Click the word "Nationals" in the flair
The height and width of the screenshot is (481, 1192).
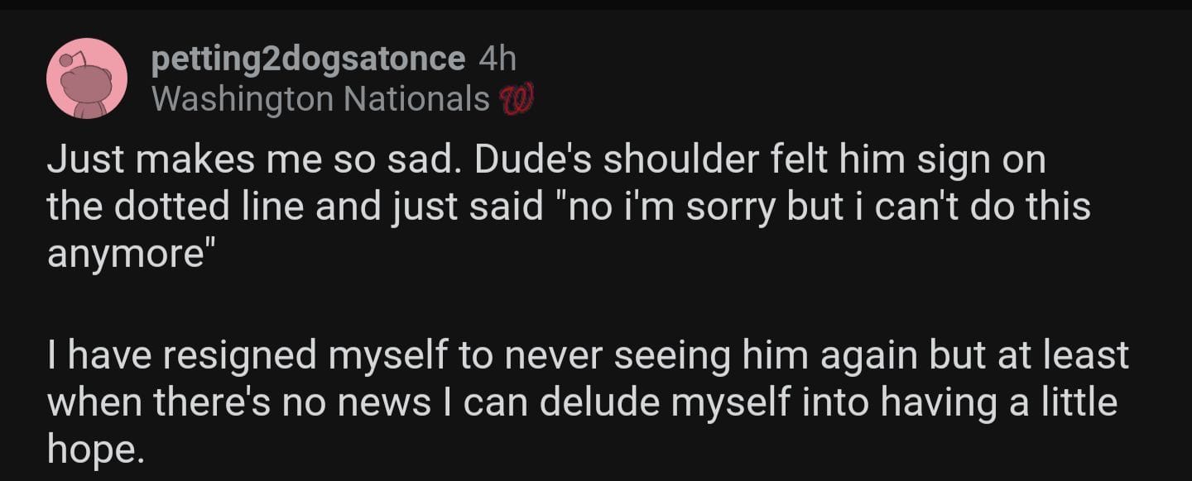[416, 100]
